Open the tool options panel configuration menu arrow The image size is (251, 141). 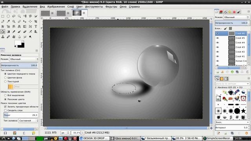coord(36,51)
